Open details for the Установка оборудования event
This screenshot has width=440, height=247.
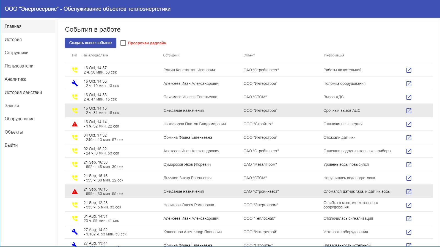point(409,232)
